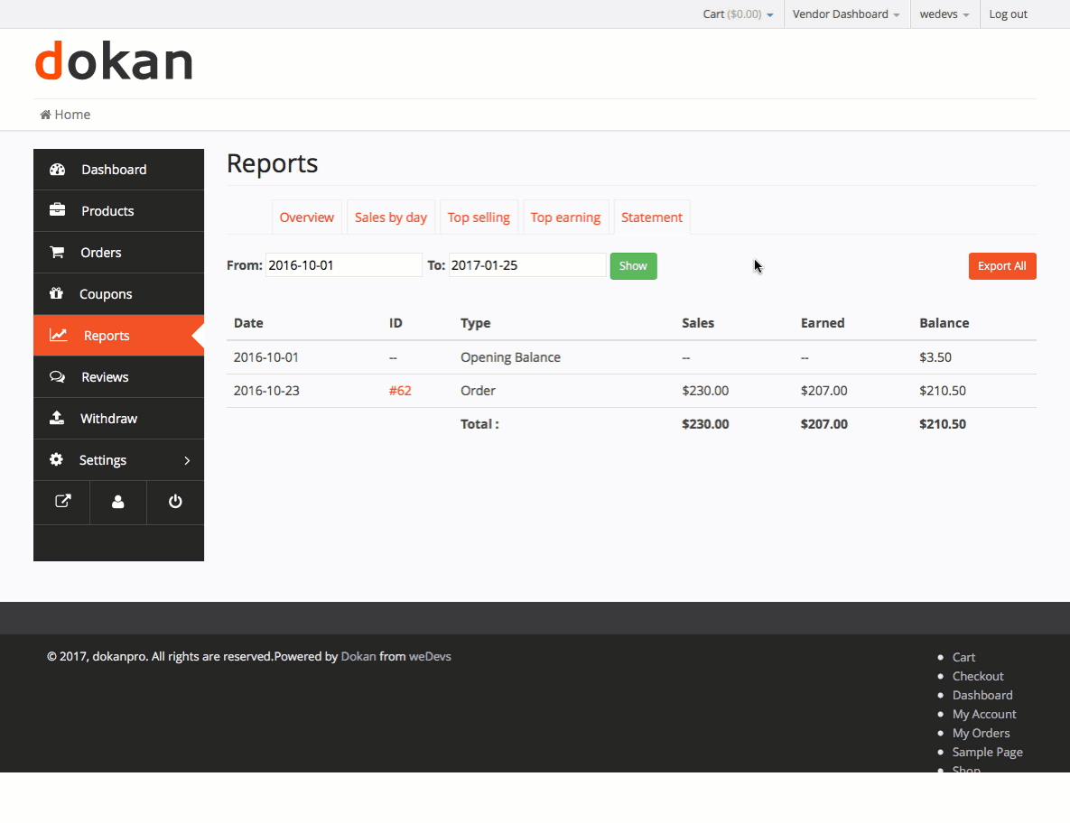Click the From date input field
1070x823 pixels.
(x=343, y=265)
